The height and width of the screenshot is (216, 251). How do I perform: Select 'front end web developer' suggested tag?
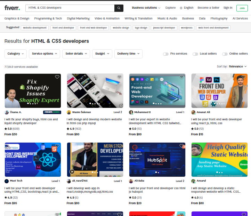tap(93, 28)
